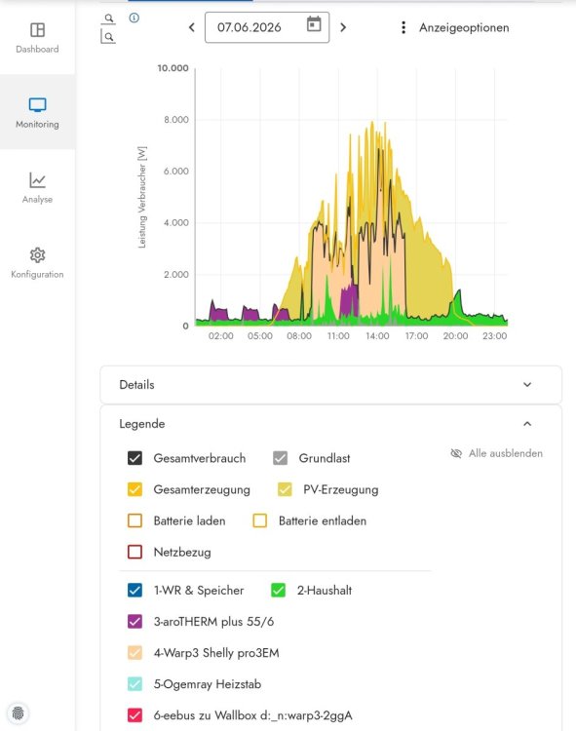Image resolution: width=576 pixels, height=731 pixels.
Task: Click the 8.000 y-axis label
Action: click(176, 120)
